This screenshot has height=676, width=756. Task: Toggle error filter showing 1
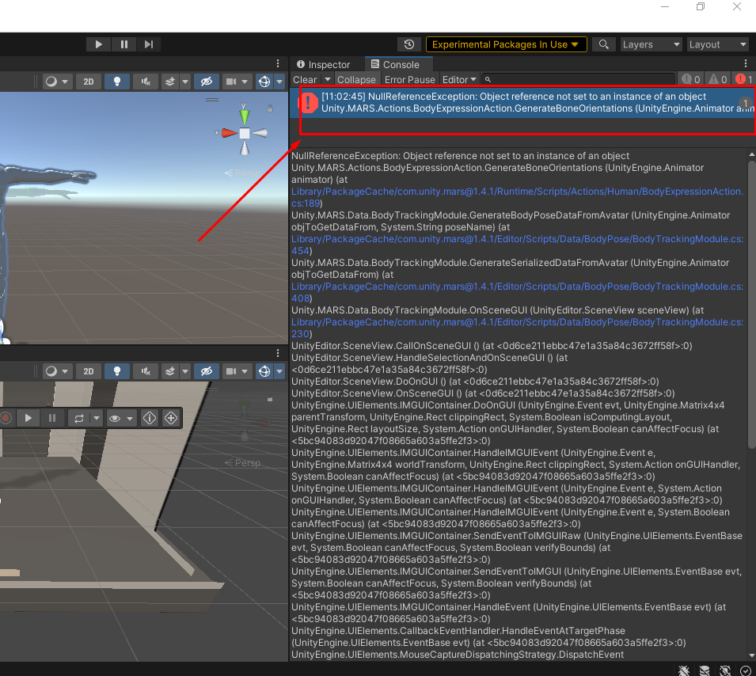[744, 80]
